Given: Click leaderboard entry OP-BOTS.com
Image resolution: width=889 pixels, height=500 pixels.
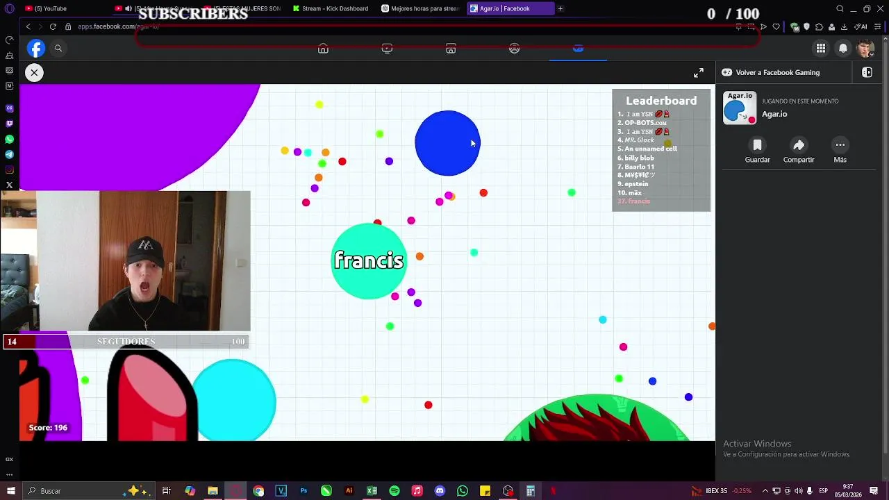Looking at the screenshot, I should pos(642,123).
